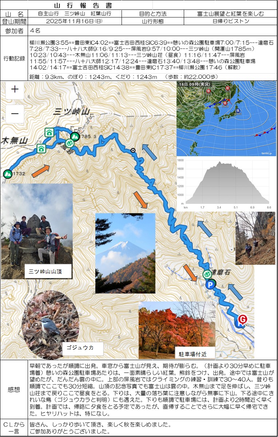The height and width of the screenshot is (437, 278).
Task: Open the 駐車場付近 red maple photo
Action: pyautogui.click(x=177, y=330)
